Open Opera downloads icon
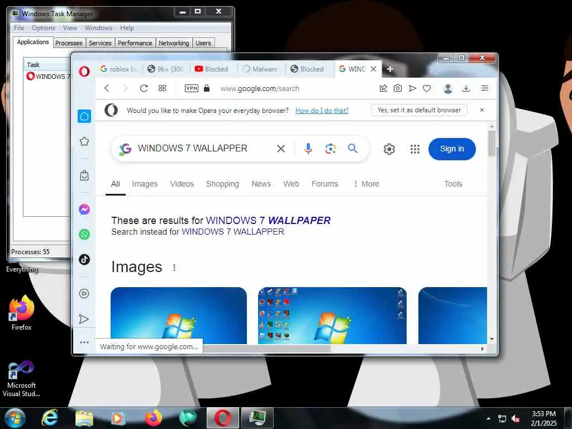Viewport: 572px width, 429px height. point(466,88)
